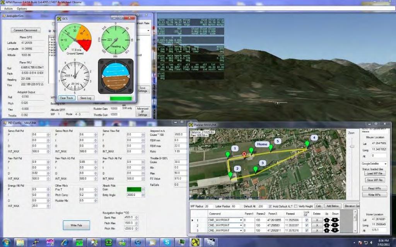Click the red plane-position marker on the map
396x247 pixels.
(x=244, y=154)
